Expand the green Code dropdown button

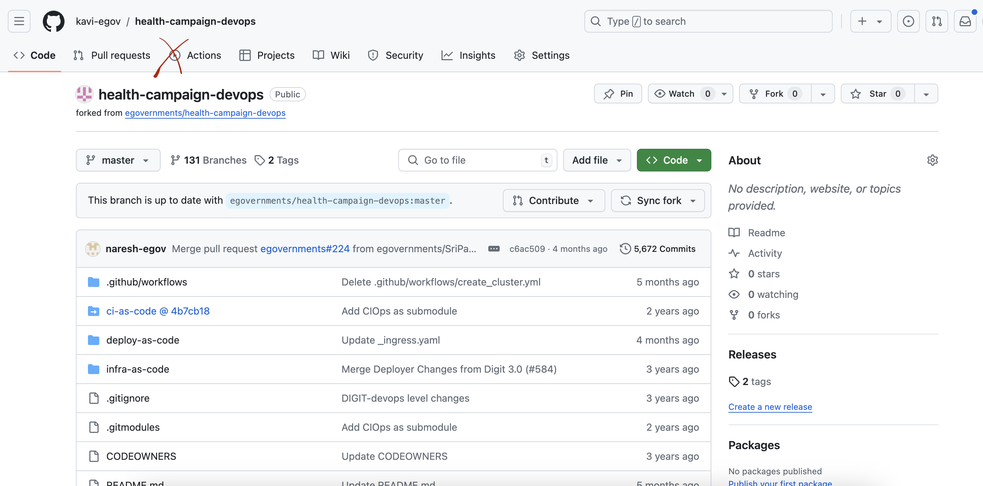pos(673,160)
